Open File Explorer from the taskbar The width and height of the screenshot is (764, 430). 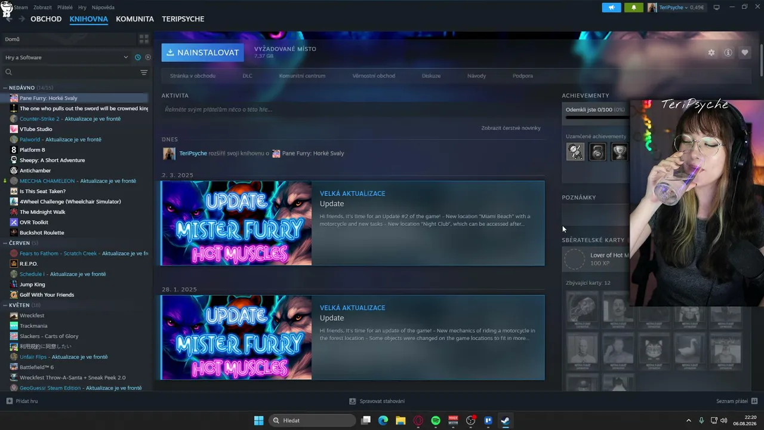click(x=401, y=420)
